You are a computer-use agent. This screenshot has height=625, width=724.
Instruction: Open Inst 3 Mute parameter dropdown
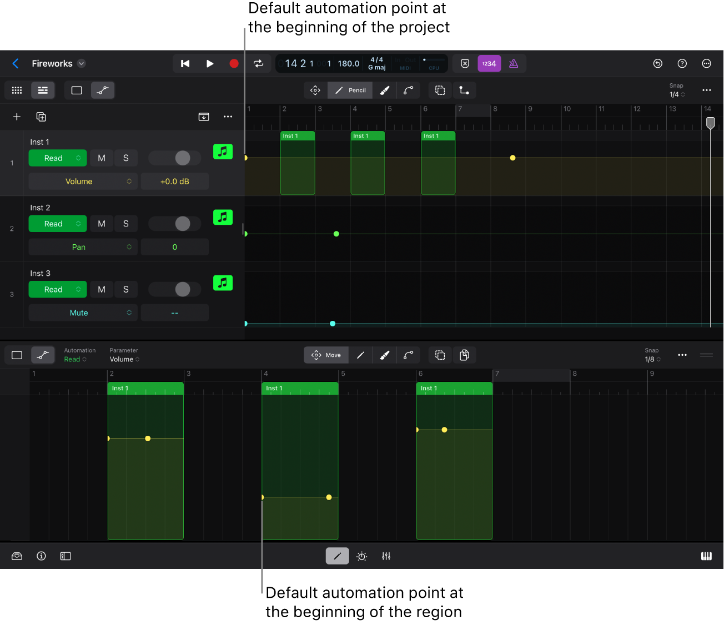83,312
